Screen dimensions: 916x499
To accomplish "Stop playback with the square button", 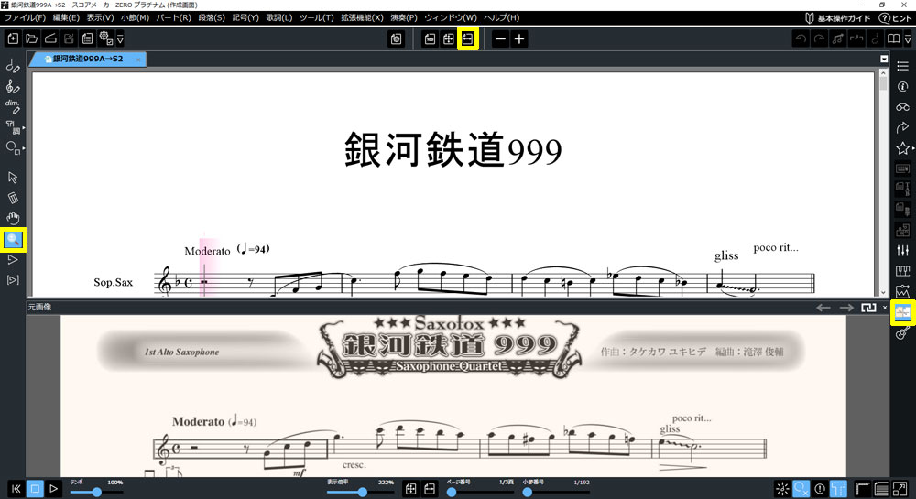I will (x=35, y=489).
